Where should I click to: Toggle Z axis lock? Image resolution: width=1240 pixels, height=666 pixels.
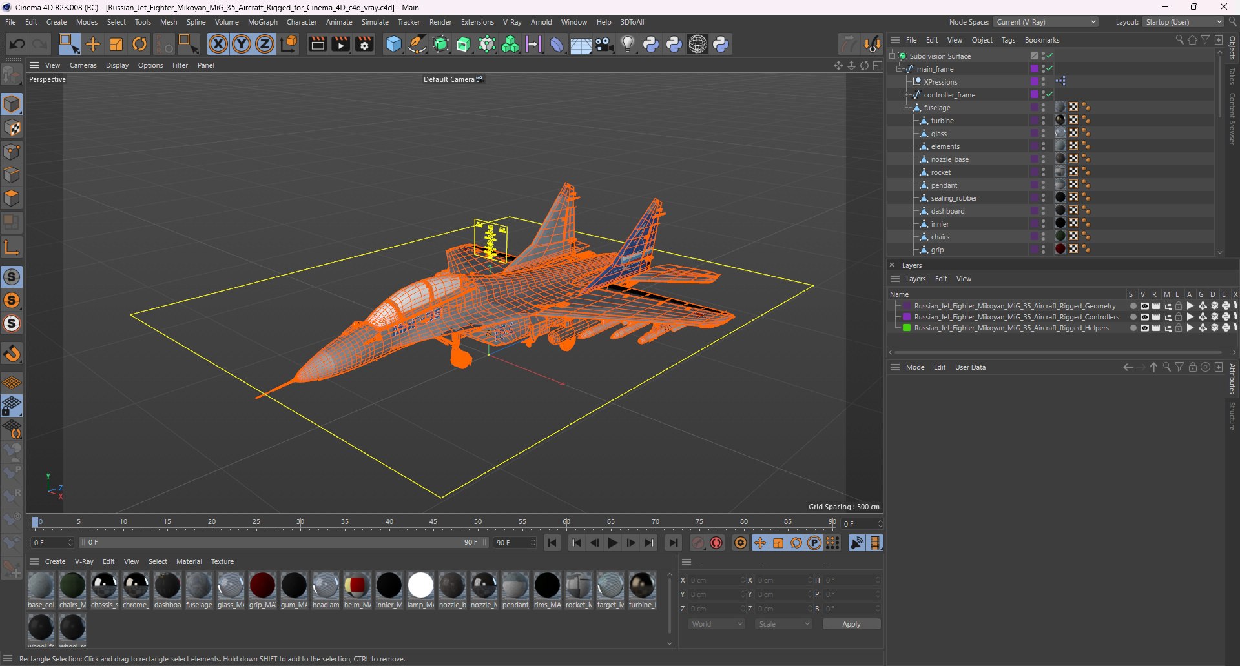coord(265,44)
